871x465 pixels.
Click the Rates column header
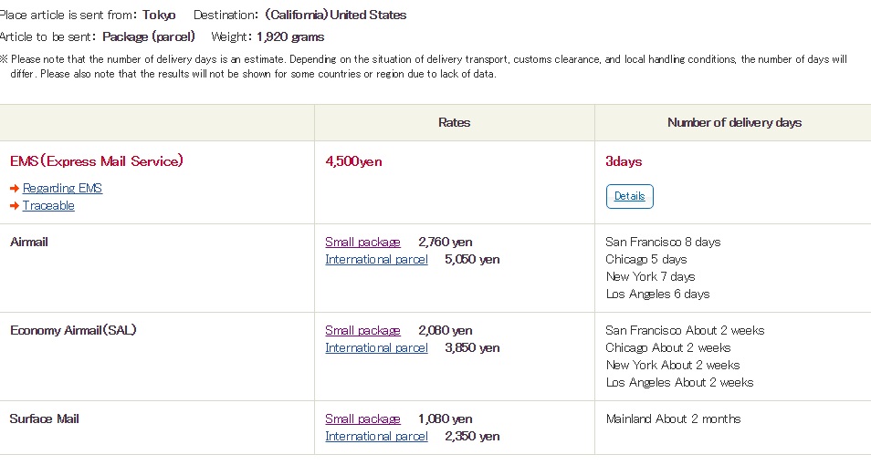coord(455,122)
